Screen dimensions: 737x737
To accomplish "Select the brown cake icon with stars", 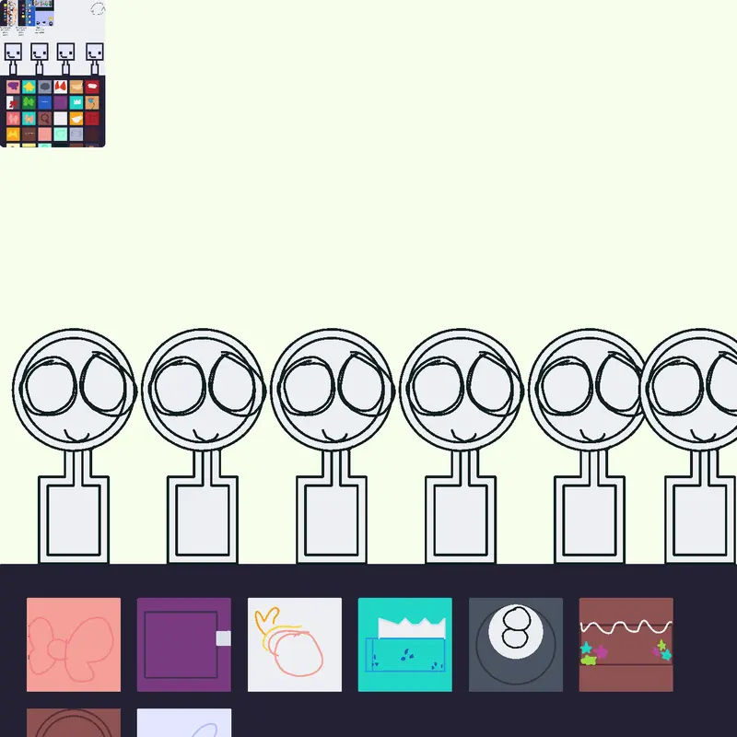I will coord(626,644).
